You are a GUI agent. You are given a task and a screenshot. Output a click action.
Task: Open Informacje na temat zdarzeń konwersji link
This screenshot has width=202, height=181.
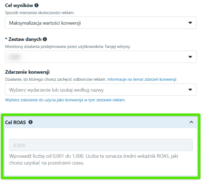[142, 79]
